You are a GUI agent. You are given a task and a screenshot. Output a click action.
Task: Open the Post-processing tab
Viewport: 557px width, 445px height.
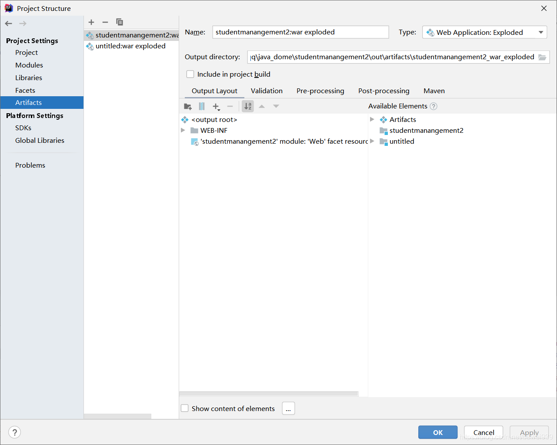384,91
